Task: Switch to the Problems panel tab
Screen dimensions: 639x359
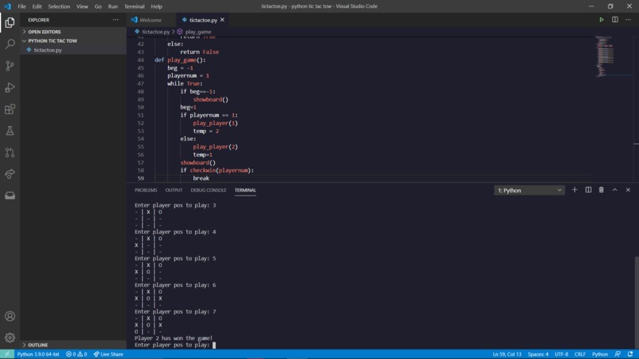Action: tap(146, 190)
